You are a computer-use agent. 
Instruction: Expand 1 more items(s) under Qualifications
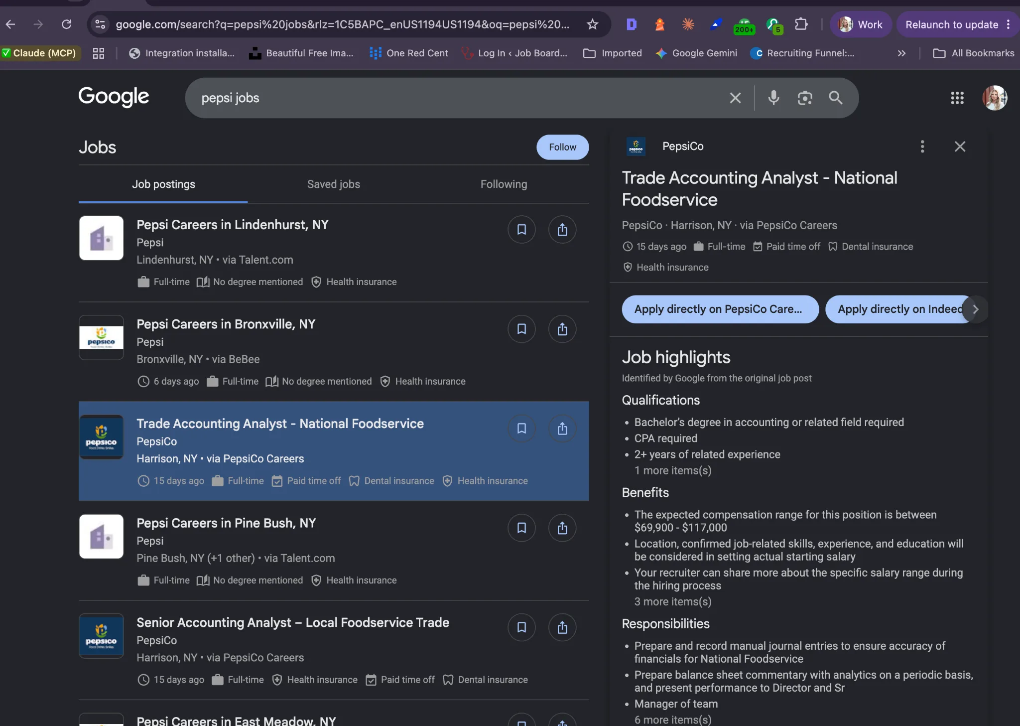(672, 470)
